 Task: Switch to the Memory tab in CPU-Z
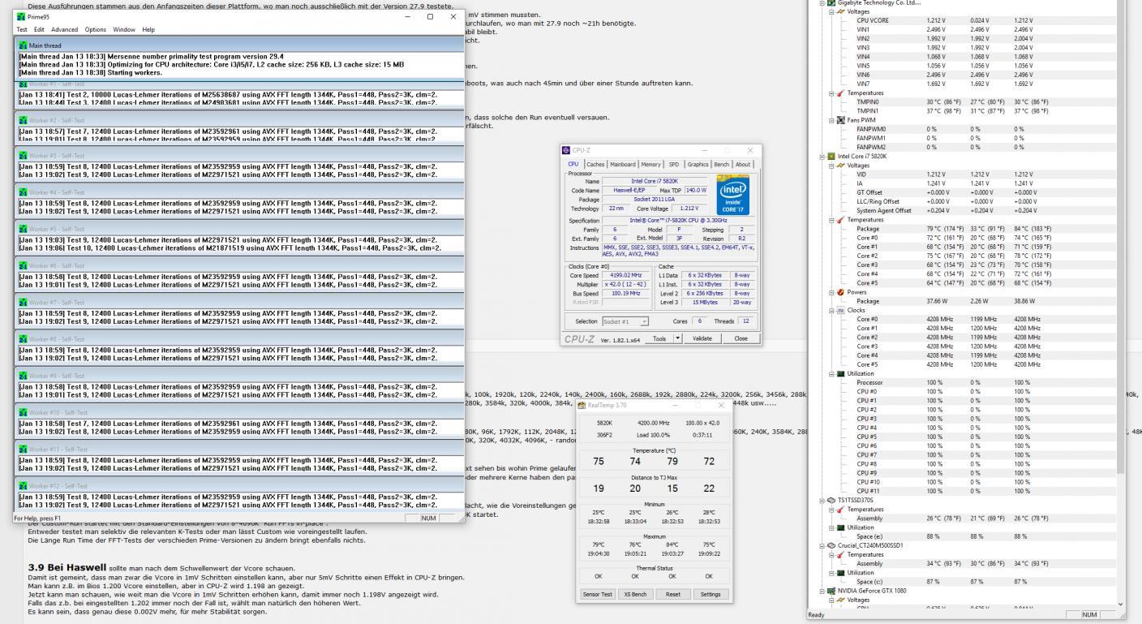tap(651, 164)
